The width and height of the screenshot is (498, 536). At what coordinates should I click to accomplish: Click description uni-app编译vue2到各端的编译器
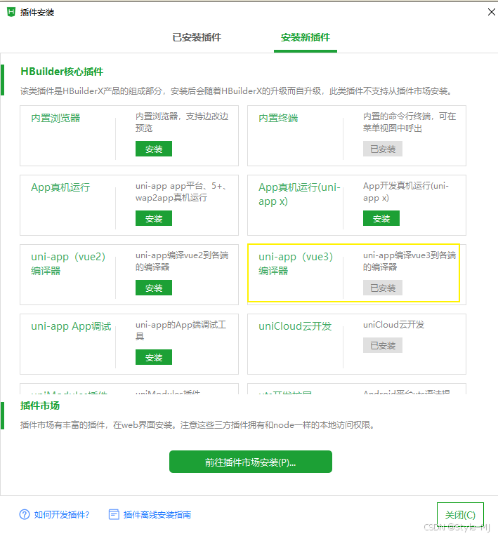tap(182, 261)
